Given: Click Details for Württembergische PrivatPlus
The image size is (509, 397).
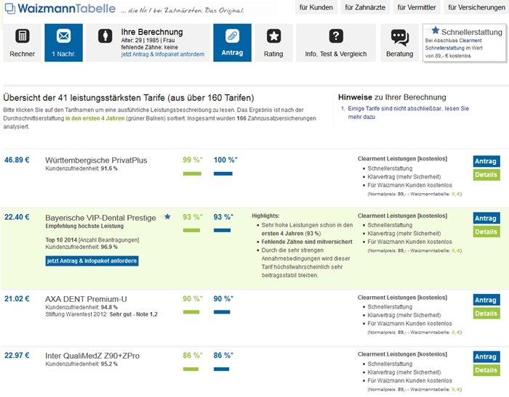Looking at the screenshot, I should click(486, 175).
